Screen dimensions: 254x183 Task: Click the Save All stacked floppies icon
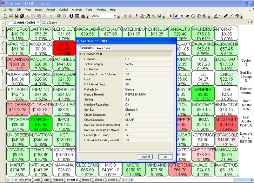pyautogui.click(x=22, y=16)
